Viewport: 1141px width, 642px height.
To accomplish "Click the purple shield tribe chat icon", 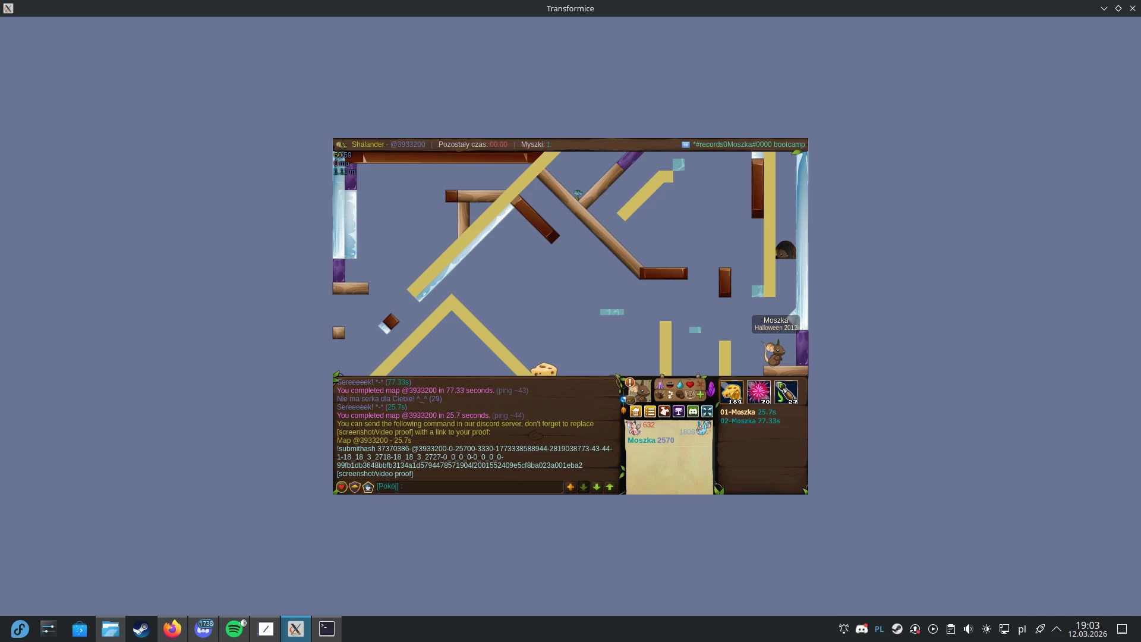I will (x=355, y=487).
